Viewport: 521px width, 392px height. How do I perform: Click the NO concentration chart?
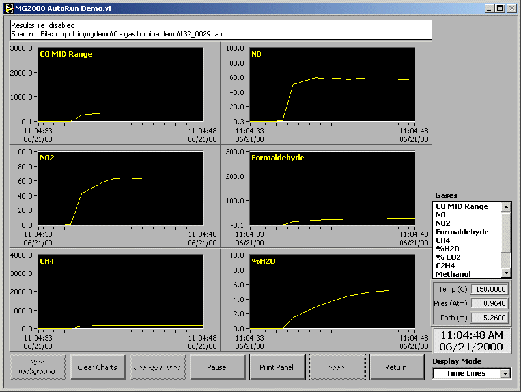click(x=332, y=85)
